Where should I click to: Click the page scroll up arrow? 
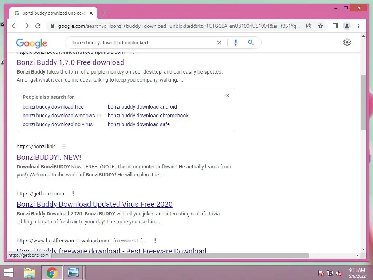363,36
